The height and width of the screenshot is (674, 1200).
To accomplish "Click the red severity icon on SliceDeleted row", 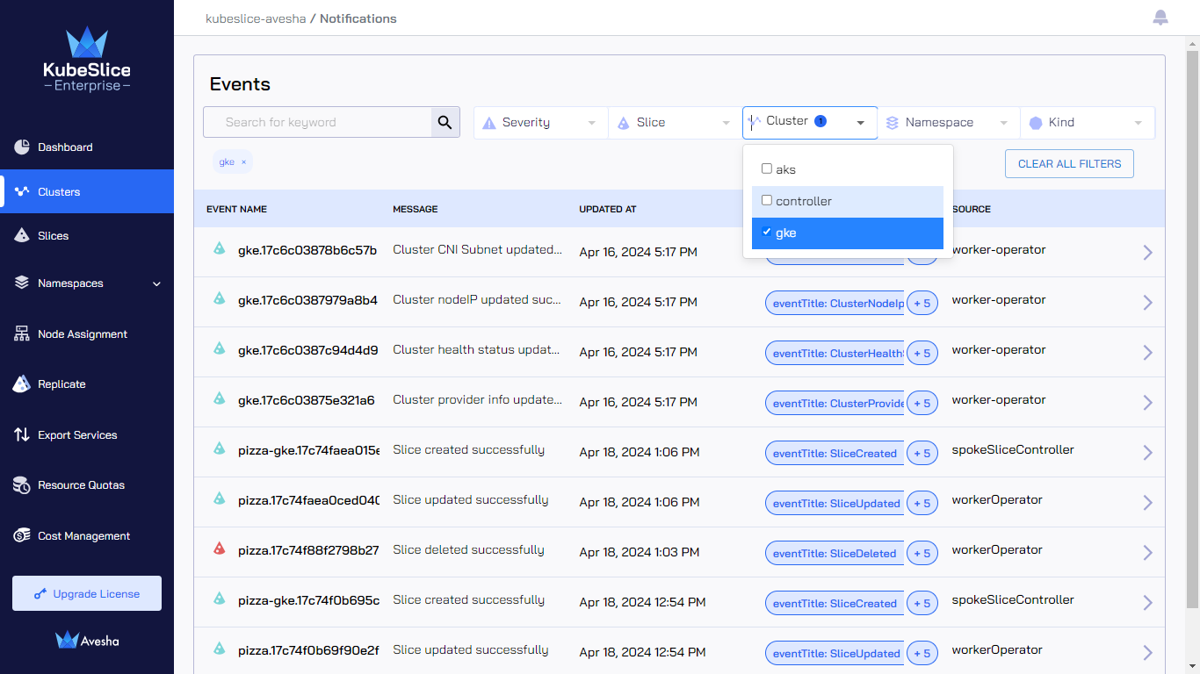I will click(x=220, y=549).
